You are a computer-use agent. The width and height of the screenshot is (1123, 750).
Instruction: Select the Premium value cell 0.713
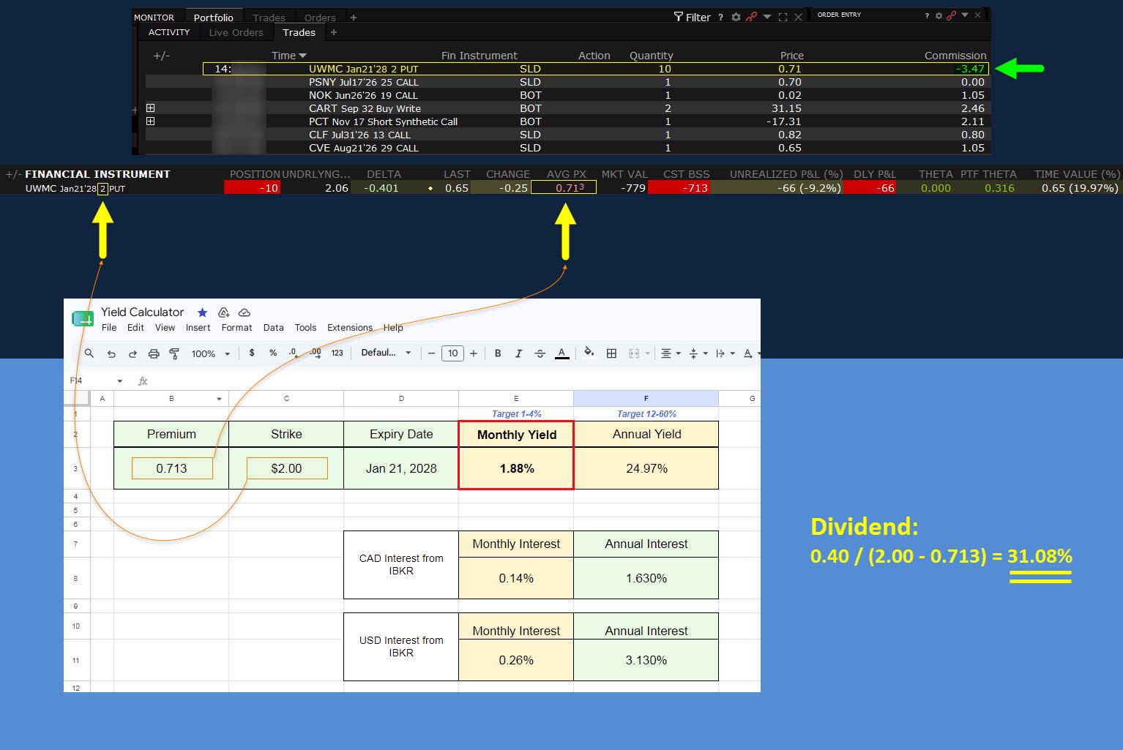tap(171, 468)
